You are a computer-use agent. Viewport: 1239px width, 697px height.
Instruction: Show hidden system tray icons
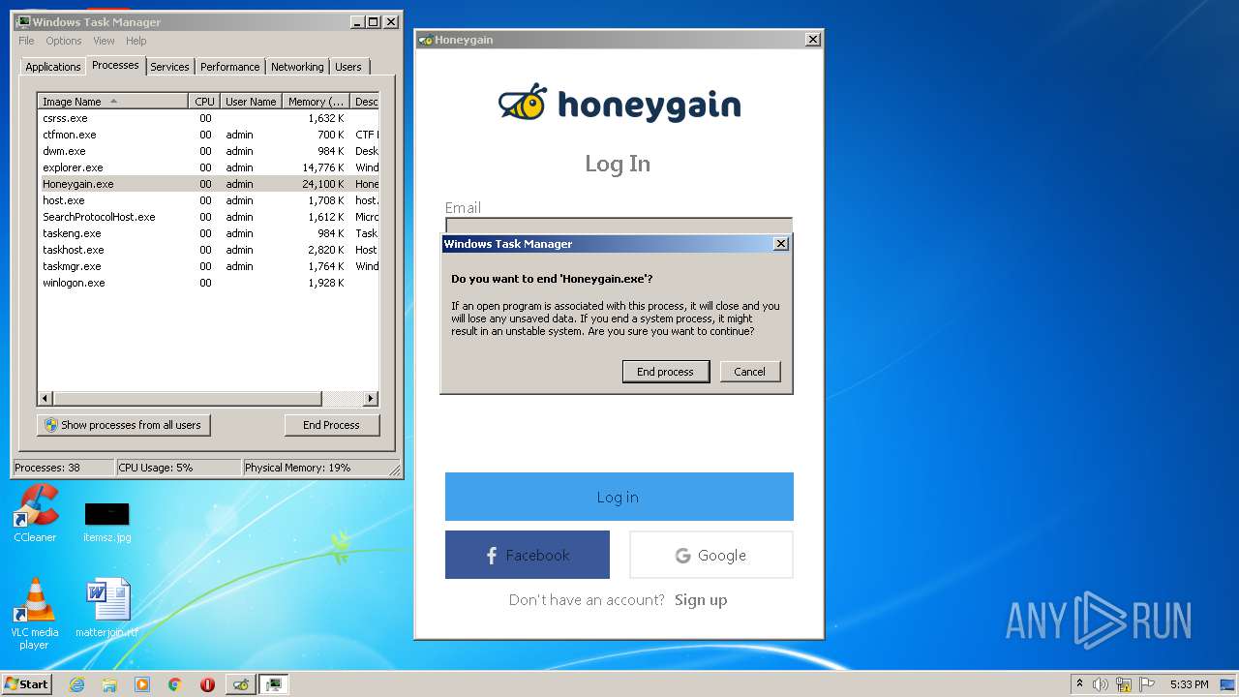click(1079, 684)
